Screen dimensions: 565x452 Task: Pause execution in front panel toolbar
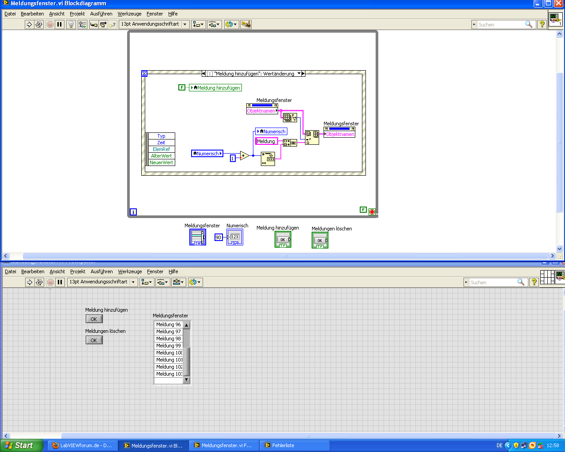point(60,282)
